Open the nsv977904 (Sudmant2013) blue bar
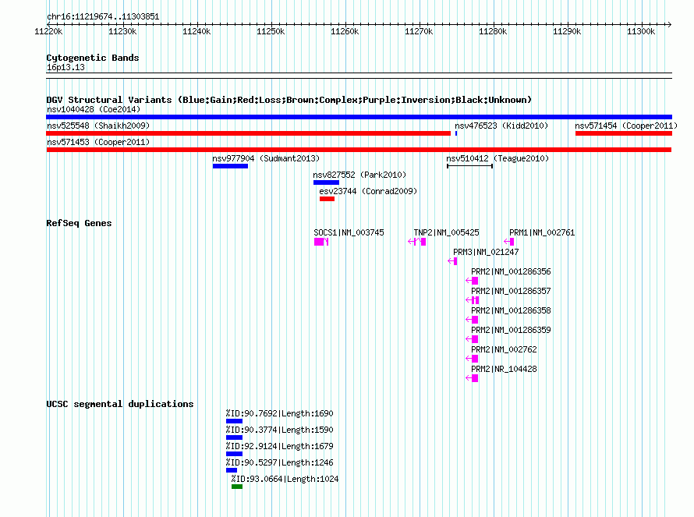Image resolution: width=694 pixels, height=517 pixels. 230,166
